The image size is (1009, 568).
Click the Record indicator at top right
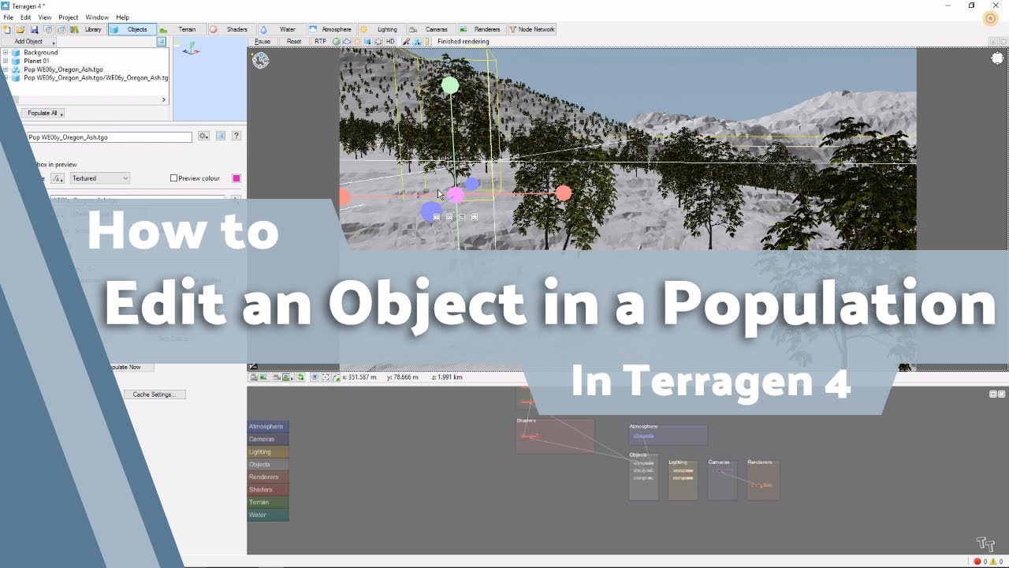pyautogui.click(x=991, y=19)
